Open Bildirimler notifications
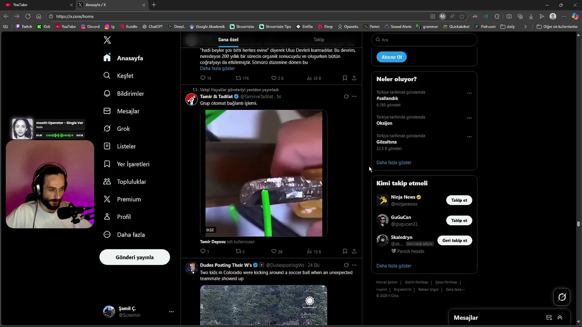582x327 pixels. (124, 94)
